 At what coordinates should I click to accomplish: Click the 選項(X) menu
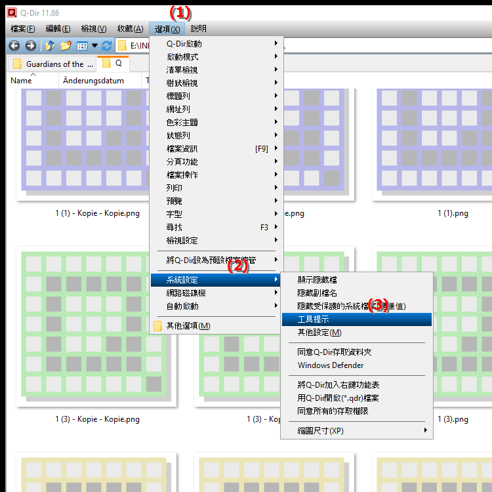(x=167, y=29)
